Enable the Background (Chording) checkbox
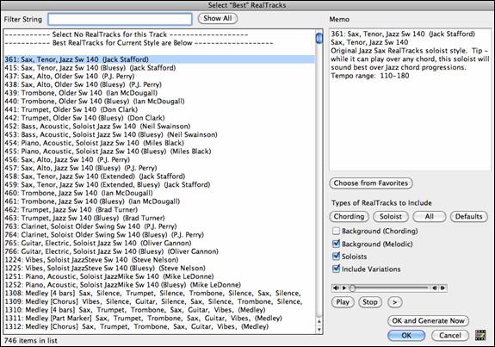 click(x=336, y=231)
